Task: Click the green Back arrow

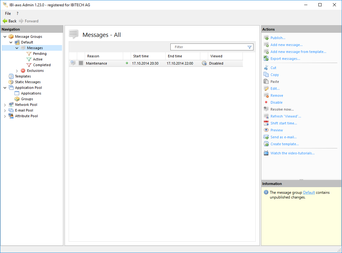Action: pos(5,21)
